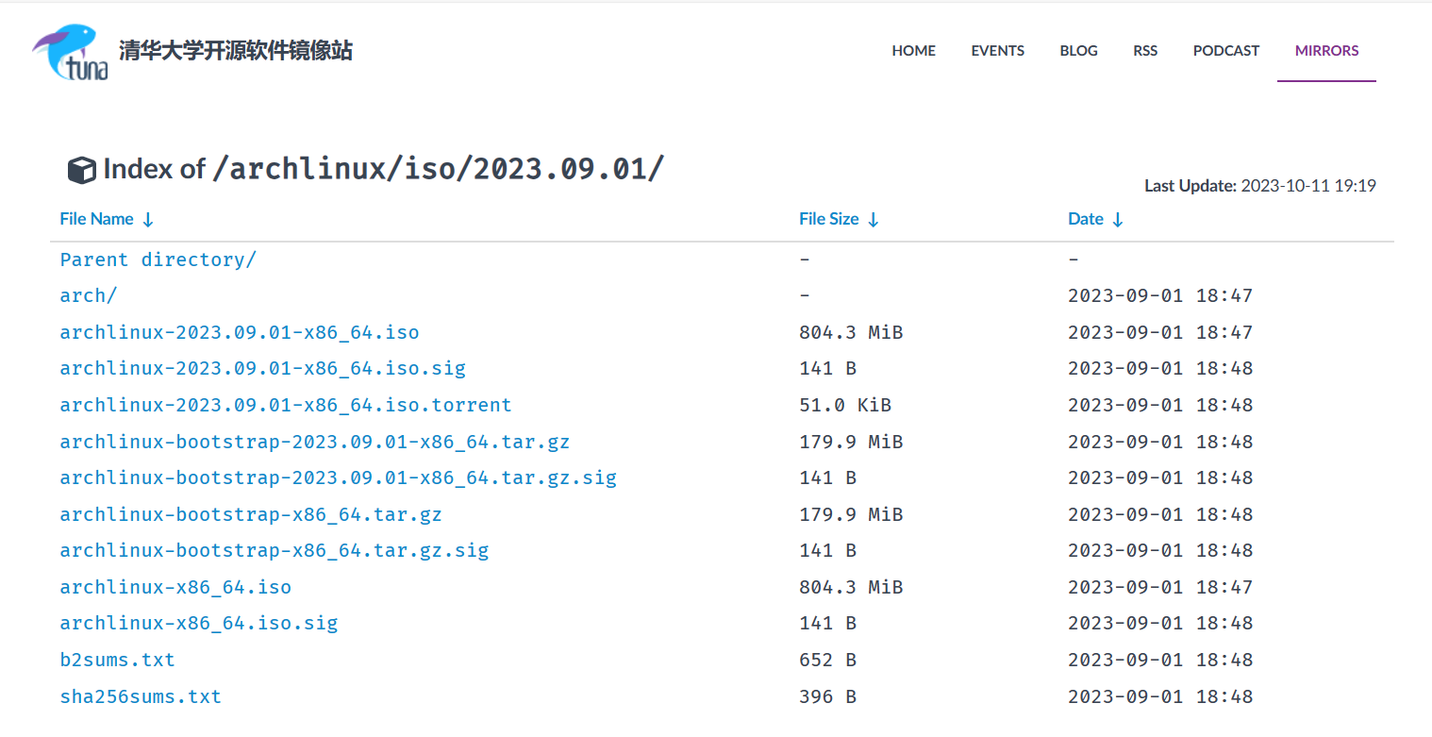The width and height of the screenshot is (1432, 737).
Task: Download archlinux-bootstrap-2023.09.01-x86_64.tar.gz.sig
Action: point(339,477)
